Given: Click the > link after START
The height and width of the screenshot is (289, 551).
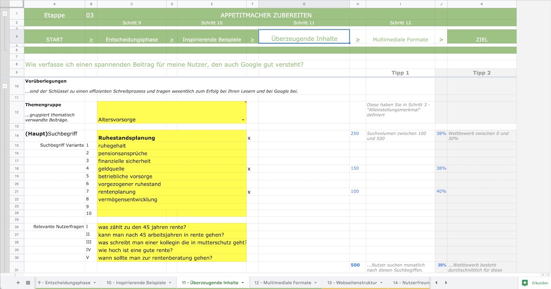Looking at the screenshot, I should [91, 40].
